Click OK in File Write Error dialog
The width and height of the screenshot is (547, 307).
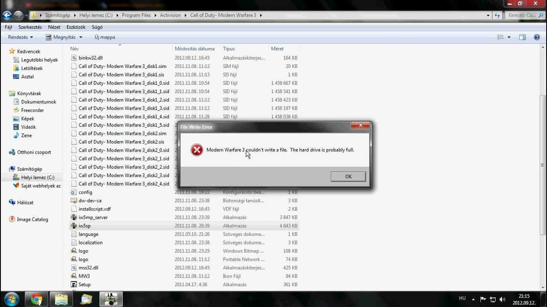click(x=348, y=177)
